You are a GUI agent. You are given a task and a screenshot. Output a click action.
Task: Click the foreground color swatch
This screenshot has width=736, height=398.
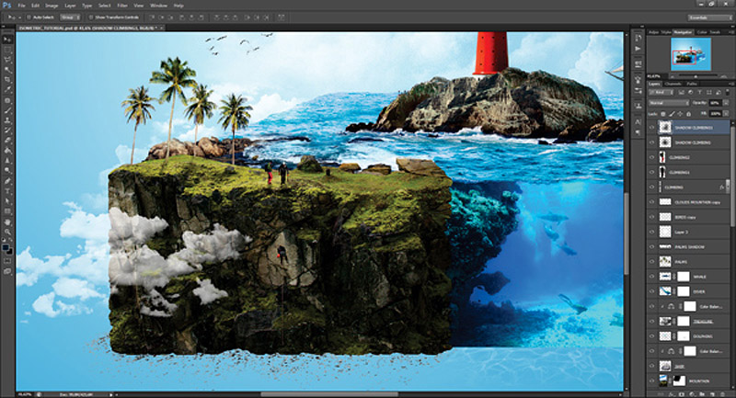[6, 248]
